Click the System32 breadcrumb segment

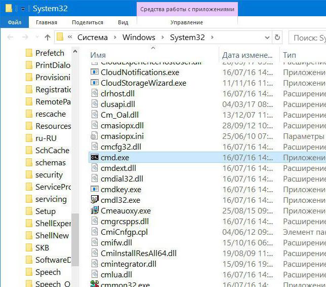tap(187, 38)
